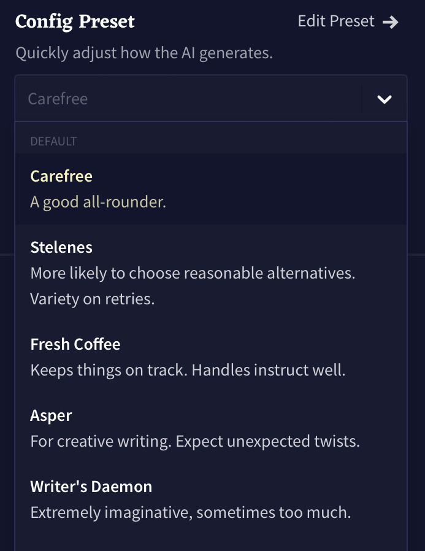Click the "A good all-rounder." description
This screenshot has height=551, width=425.
coord(98,202)
